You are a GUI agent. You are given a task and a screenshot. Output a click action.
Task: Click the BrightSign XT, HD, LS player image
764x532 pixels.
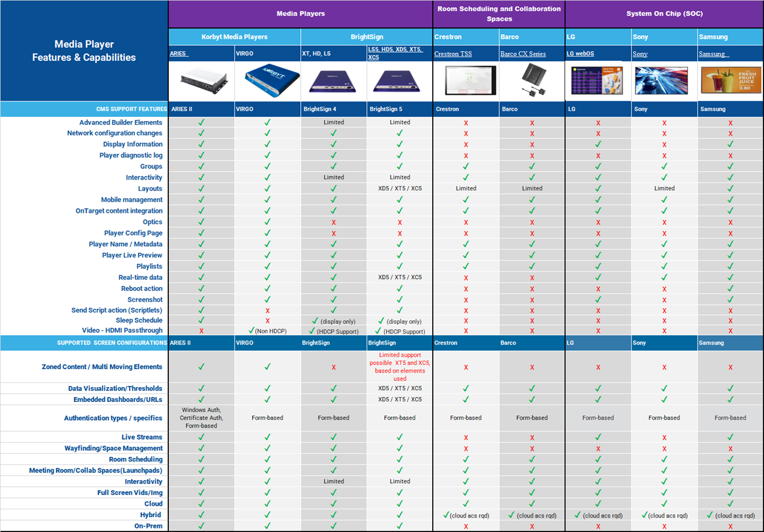tap(334, 81)
